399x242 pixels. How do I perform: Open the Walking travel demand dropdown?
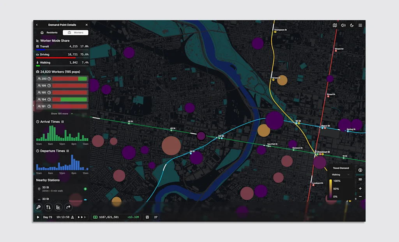[x=341, y=175]
